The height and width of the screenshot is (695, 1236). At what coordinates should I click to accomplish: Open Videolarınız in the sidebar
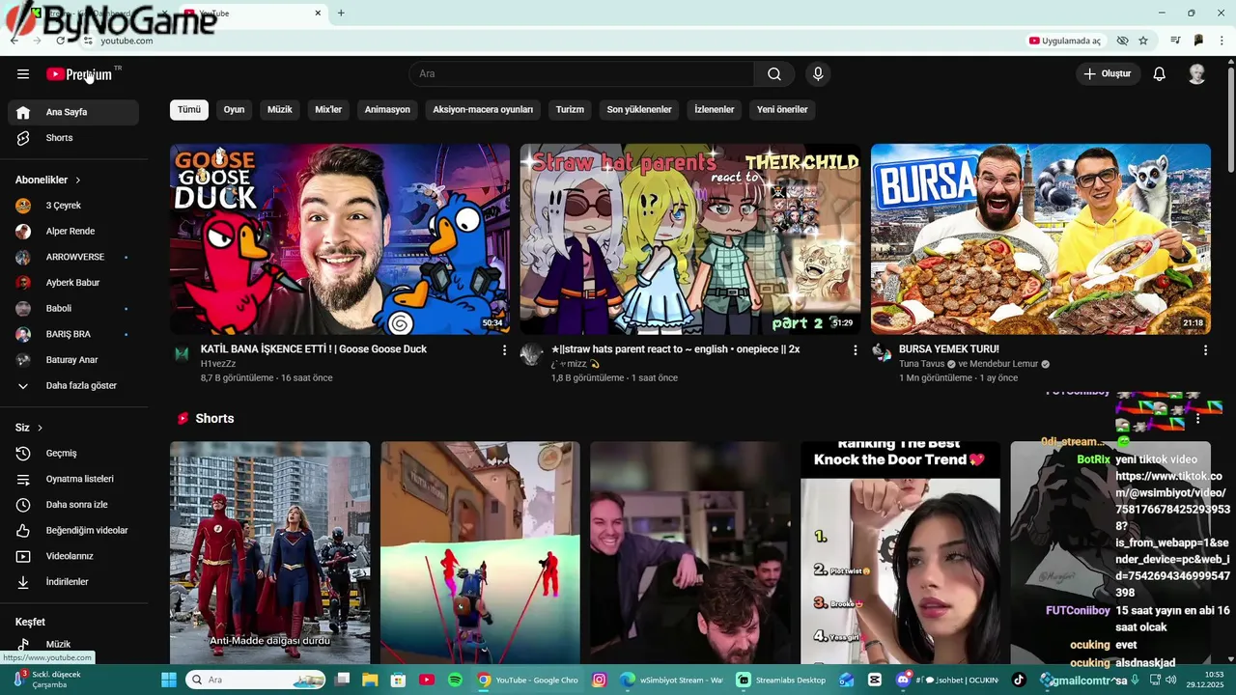(73, 556)
